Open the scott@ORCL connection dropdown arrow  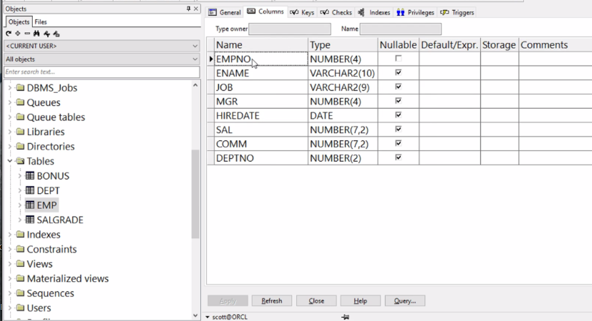coord(208,317)
